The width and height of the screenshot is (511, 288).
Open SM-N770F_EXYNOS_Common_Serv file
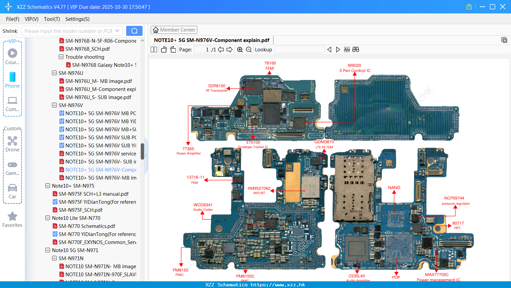click(x=94, y=242)
